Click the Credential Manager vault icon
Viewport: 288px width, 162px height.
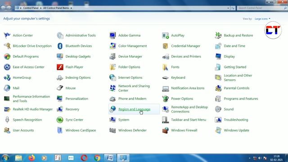[165, 46]
